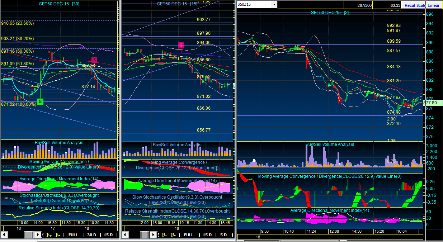Click the date 17 label in the [30] chart
Viewport: 443px width, 242px height.
click(x=52, y=228)
